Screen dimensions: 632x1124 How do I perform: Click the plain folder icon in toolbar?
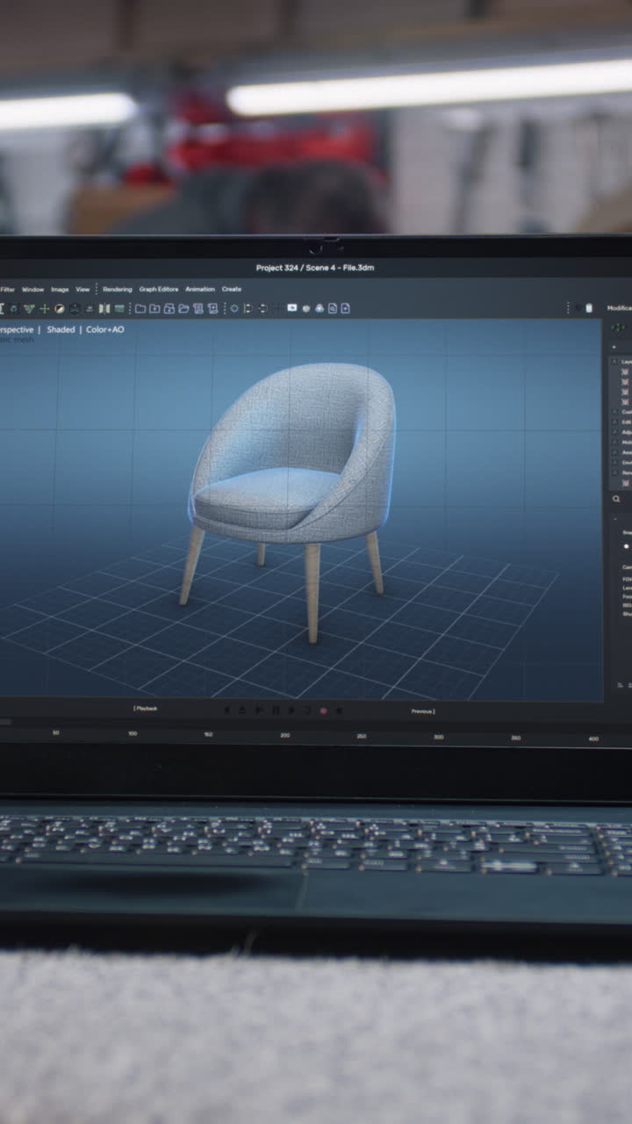click(x=140, y=308)
